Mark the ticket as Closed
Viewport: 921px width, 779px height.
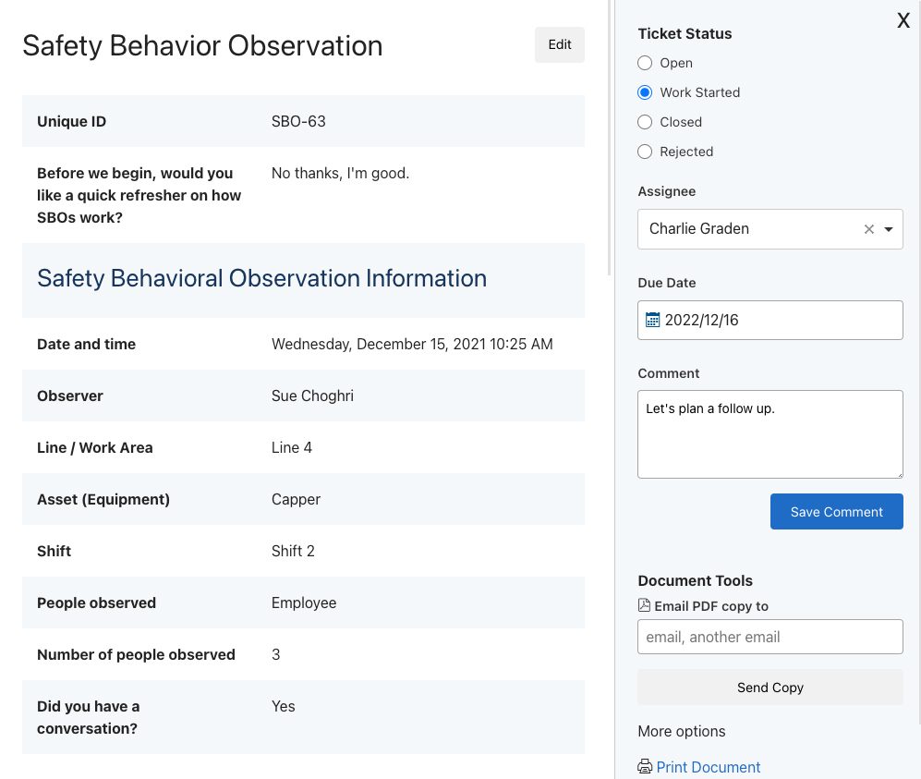click(x=645, y=122)
